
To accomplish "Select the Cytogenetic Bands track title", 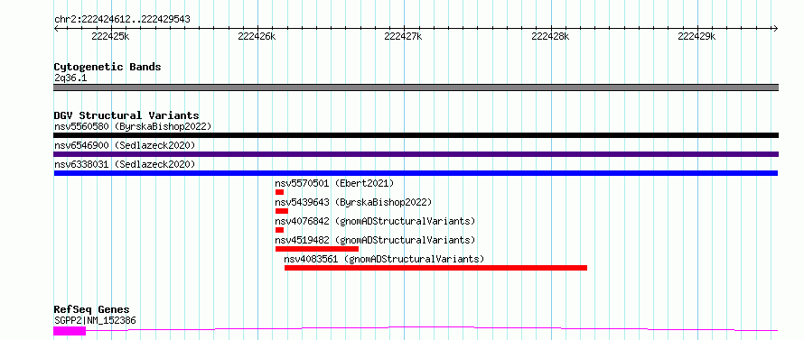I will (108, 67).
